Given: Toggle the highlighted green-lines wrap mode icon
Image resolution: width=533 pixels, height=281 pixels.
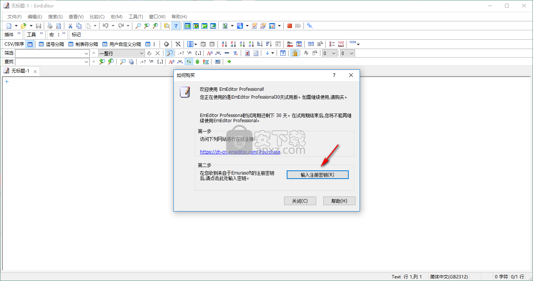Looking at the screenshot, I should 187,26.
